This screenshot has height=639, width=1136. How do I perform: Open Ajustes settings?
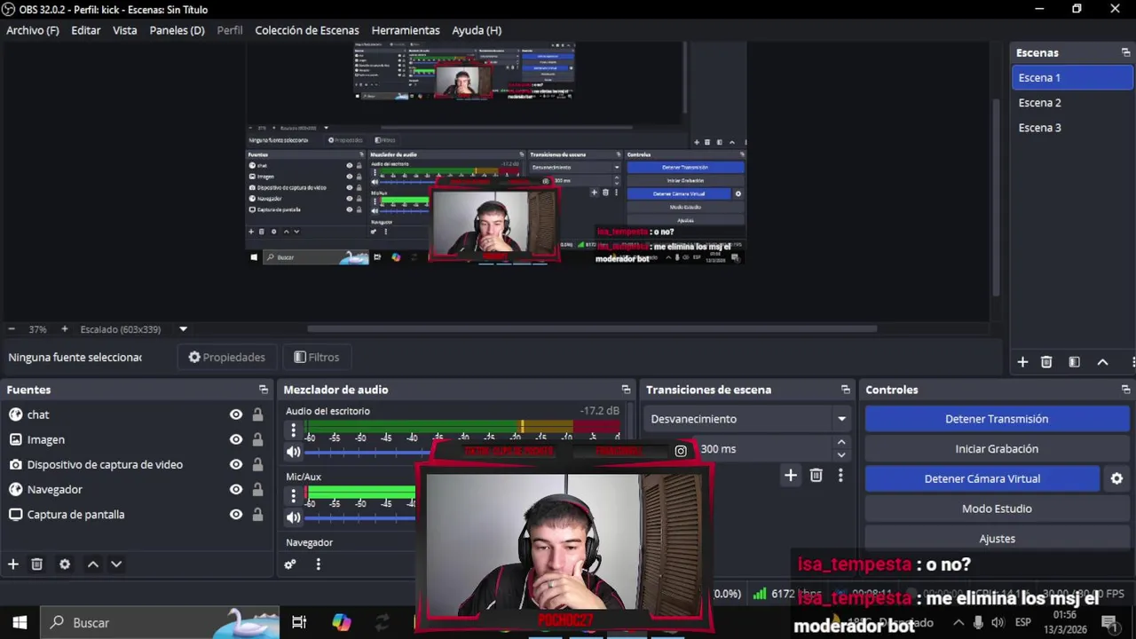click(997, 539)
